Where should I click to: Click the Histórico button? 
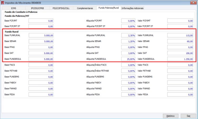click(171, 116)
